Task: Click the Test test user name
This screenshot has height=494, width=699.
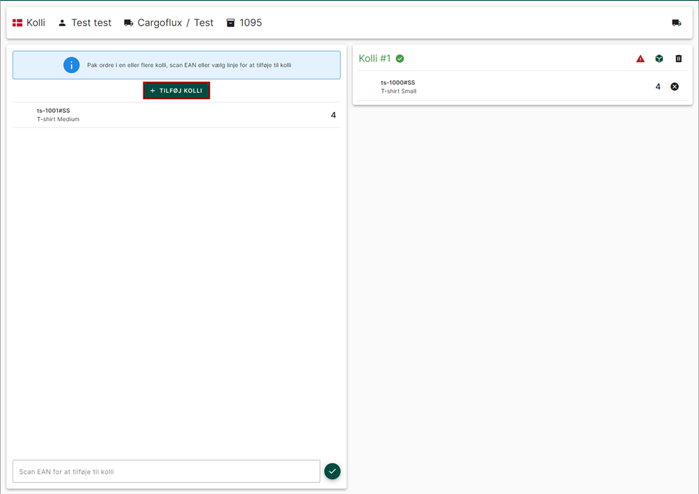Action: coord(91,23)
